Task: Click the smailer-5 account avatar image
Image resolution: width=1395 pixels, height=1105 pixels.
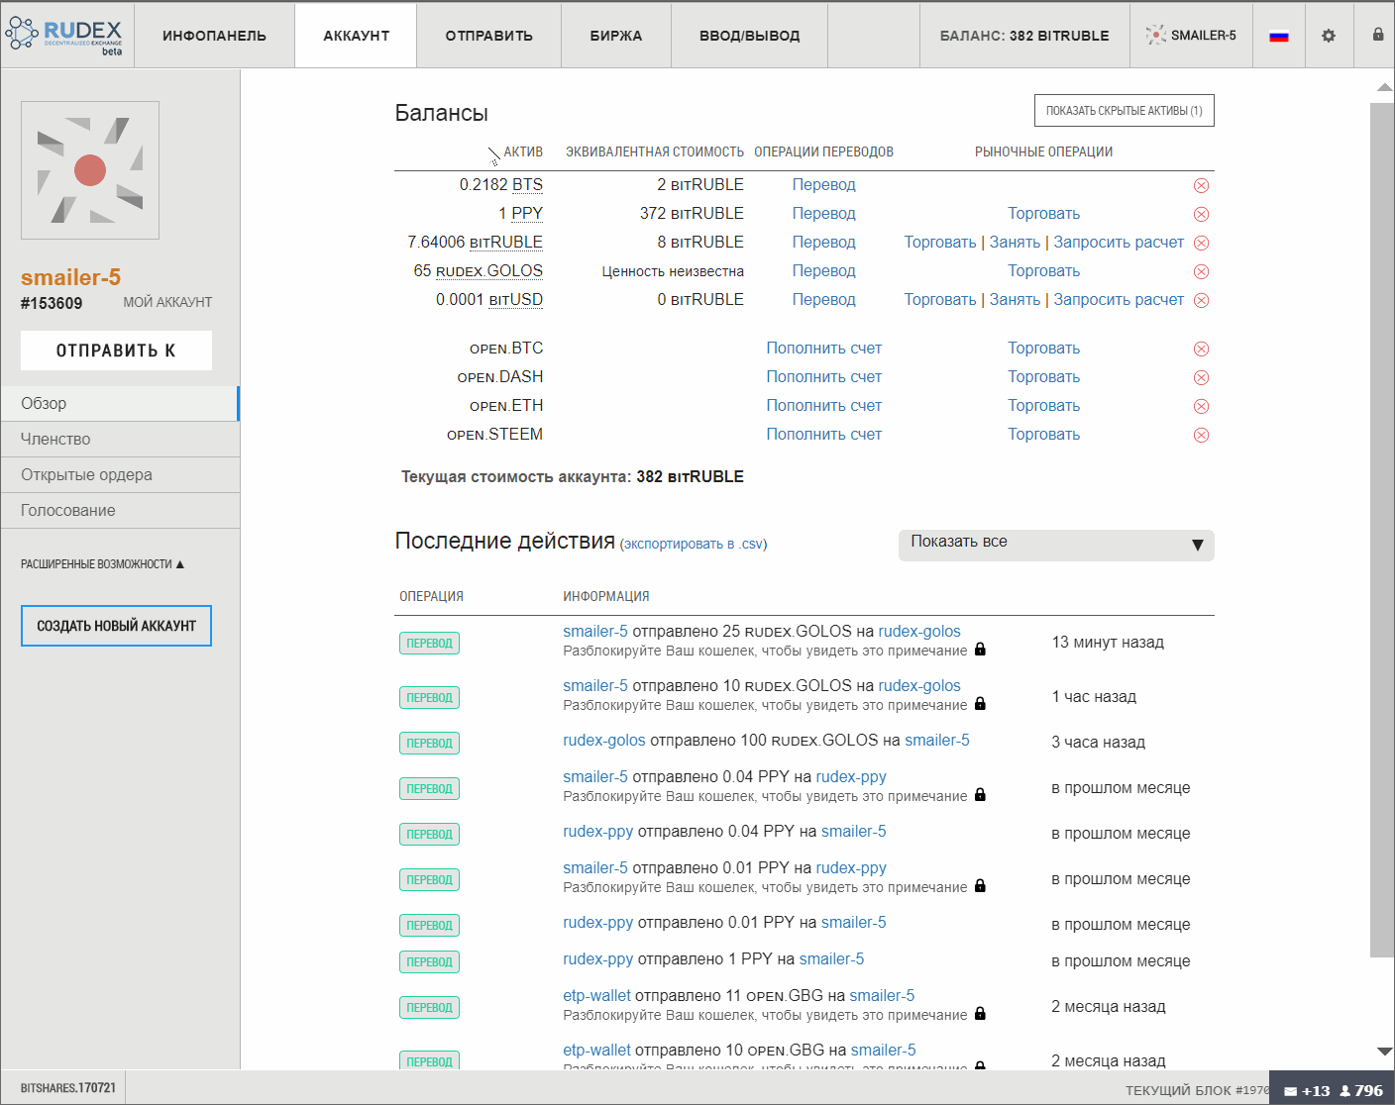Action: (x=90, y=170)
